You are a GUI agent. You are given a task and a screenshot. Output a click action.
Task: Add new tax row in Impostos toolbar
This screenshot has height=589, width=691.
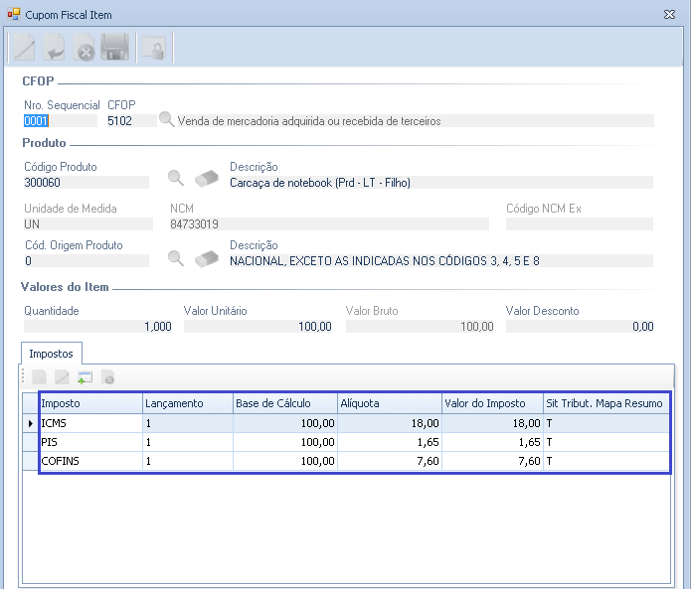86,377
